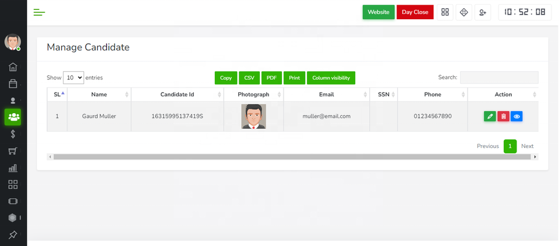Open the pushpin sidebar icon
Viewport: 559px width, 246px height.
[13, 234]
